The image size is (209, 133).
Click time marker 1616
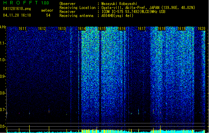point(122,29)
